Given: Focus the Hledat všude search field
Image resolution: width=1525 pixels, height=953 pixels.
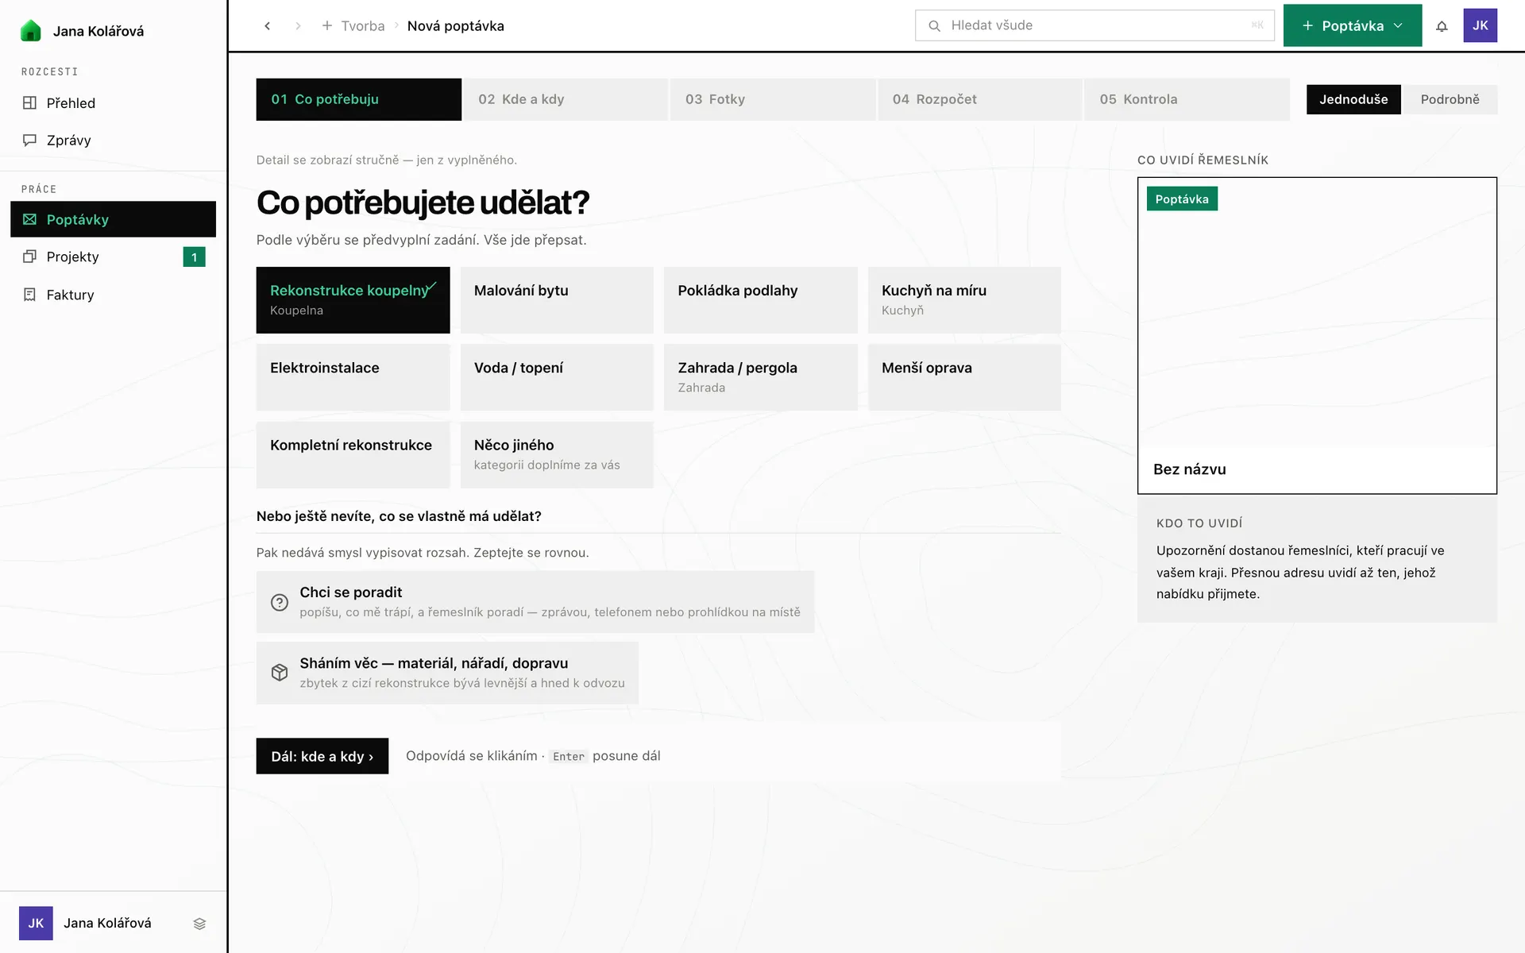Looking at the screenshot, I should (x=1095, y=25).
